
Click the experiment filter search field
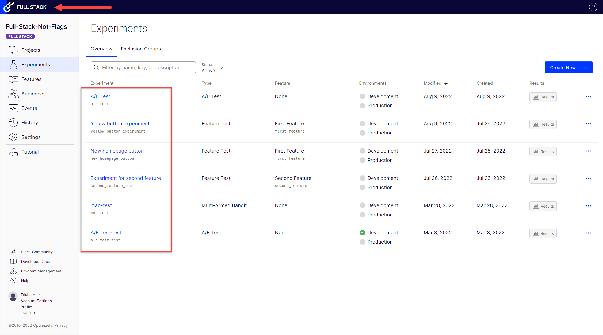[x=143, y=68]
